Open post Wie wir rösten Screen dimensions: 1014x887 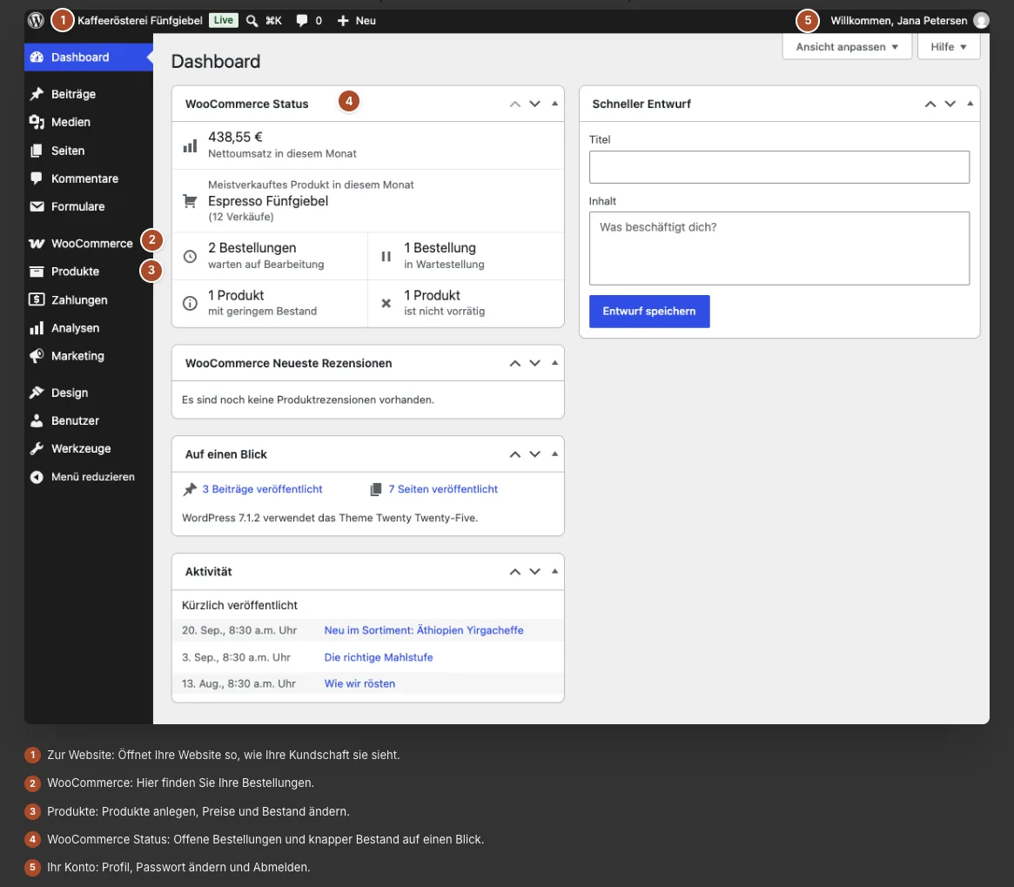(x=359, y=684)
